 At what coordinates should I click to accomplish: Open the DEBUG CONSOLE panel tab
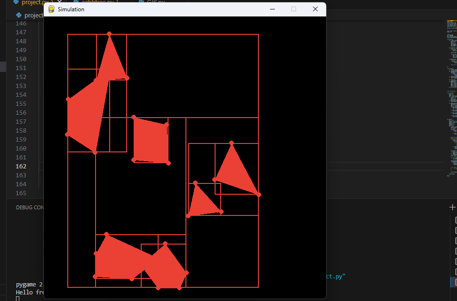tap(30, 207)
